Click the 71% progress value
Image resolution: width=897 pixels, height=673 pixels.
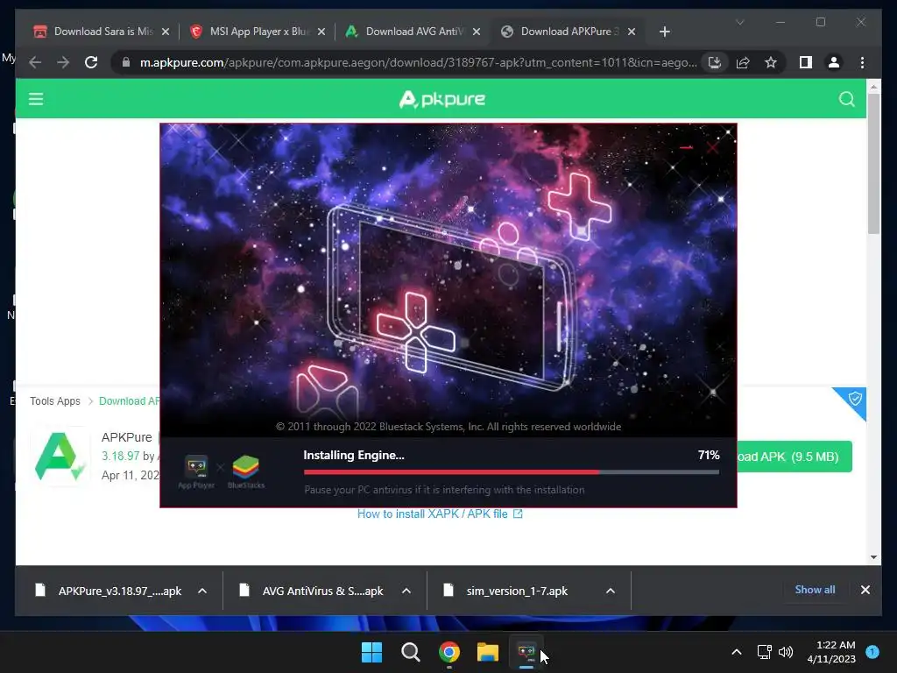pyautogui.click(x=708, y=455)
